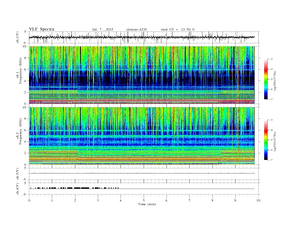Screen dimensions: 291x225
Task: Click the 'ch.1(V)' waveform axis label
Action: click(x=18, y=37)
